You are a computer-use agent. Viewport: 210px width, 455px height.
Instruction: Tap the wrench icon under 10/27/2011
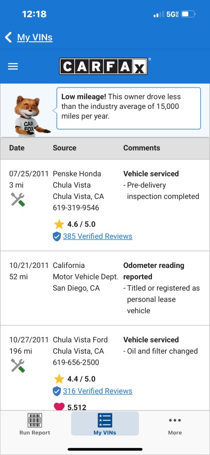[x=18, y=365]
